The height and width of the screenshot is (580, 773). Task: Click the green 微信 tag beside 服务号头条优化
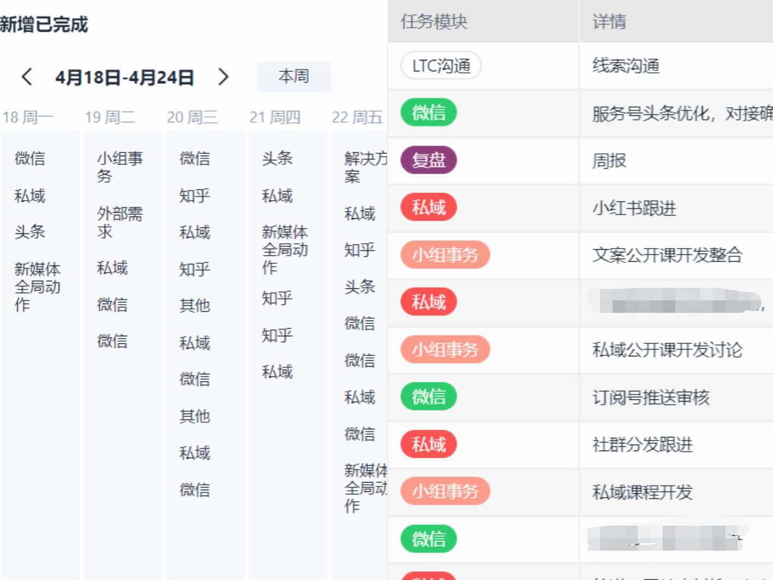(428, 113)
